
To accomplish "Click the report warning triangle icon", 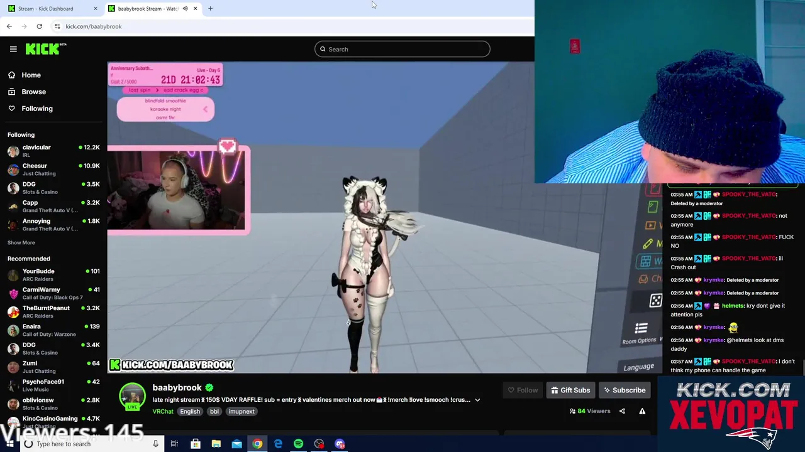I will point(642,411).
